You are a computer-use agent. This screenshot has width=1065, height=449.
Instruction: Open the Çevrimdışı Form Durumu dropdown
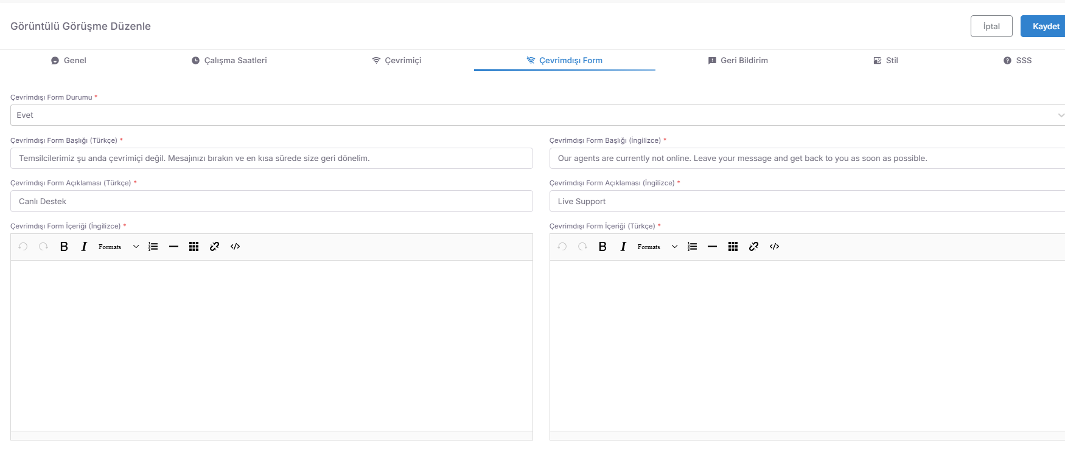[x=537, y=115]
